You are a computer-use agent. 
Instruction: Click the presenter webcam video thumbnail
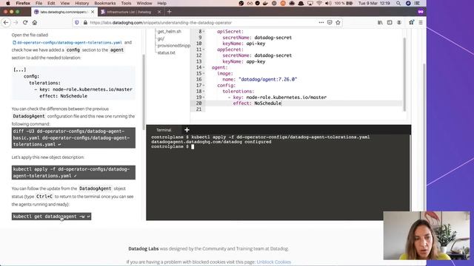[427, 235]
